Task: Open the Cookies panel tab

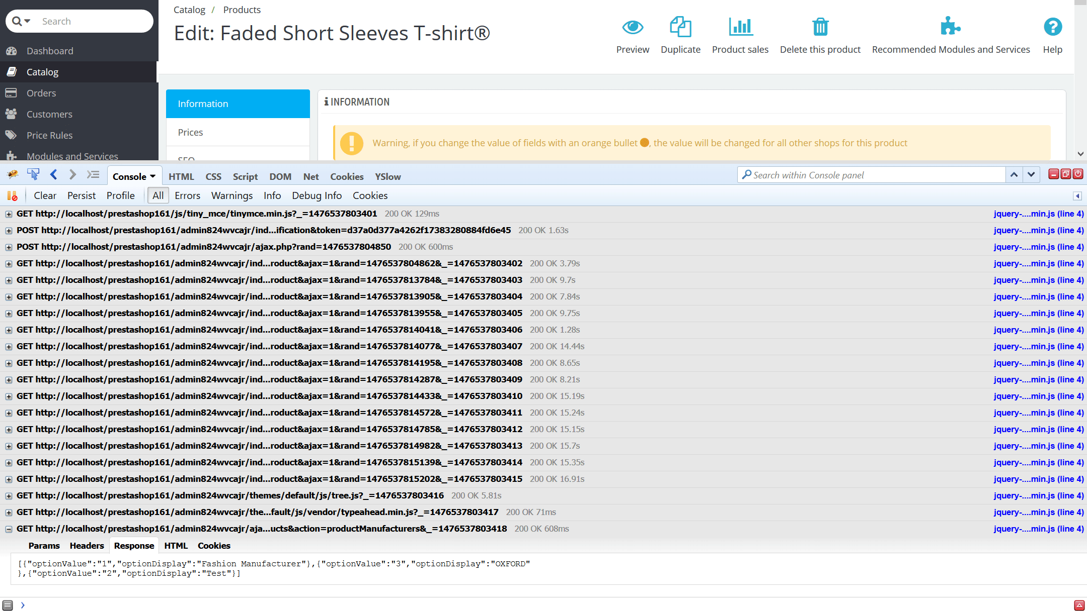Action: [x=347, y=176]
